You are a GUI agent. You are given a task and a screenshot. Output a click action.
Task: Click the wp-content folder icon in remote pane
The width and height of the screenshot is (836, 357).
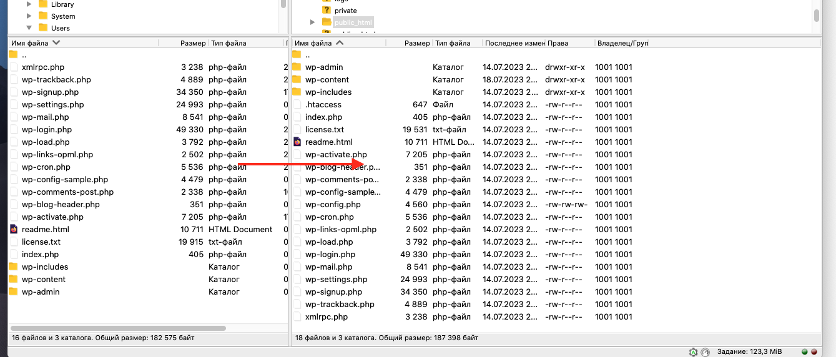297,79
